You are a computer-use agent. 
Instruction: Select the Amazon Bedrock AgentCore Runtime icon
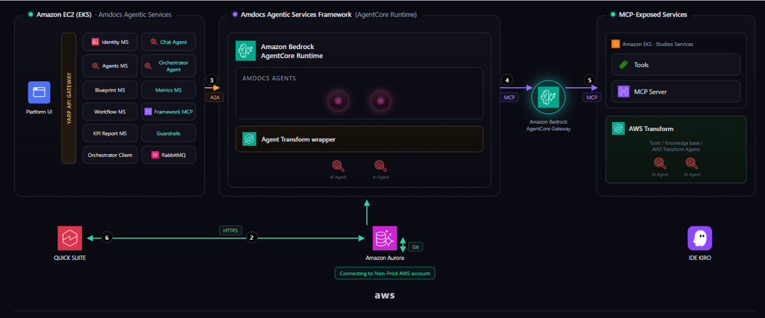tap(245, 51)
